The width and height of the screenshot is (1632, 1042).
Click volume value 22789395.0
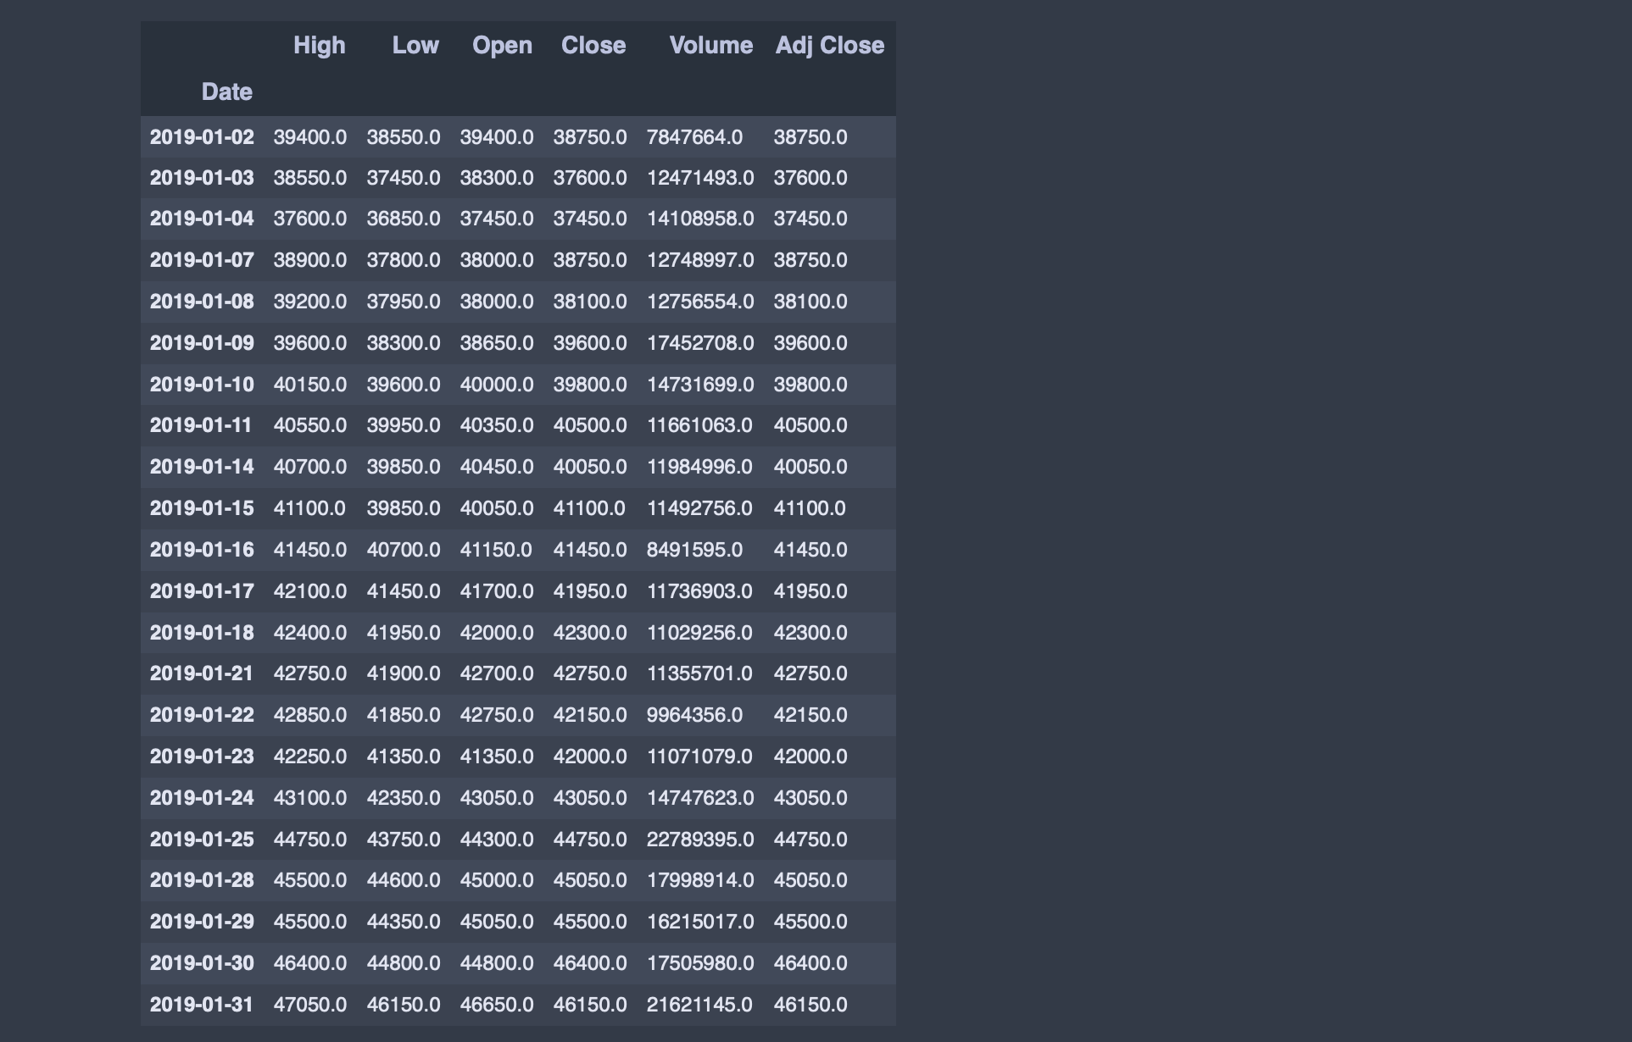click(x=699, y=840)
